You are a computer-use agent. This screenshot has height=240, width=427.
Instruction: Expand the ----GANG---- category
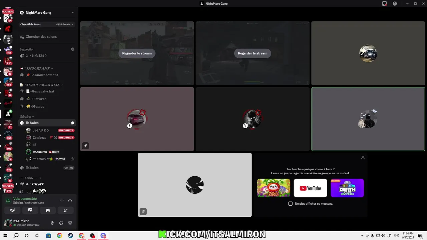pos(31,178)
